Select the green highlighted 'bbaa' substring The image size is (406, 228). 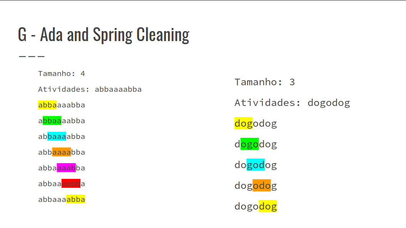pos(52,121)
